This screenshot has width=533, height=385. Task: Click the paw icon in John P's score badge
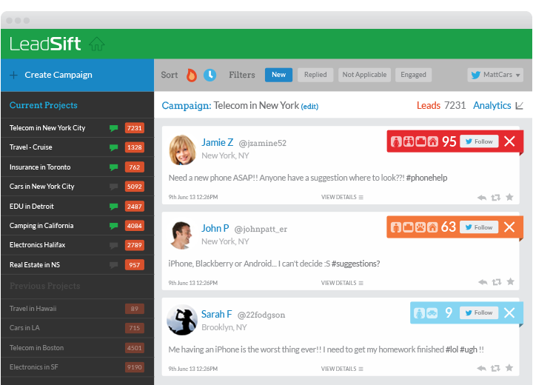coord(420,227)
